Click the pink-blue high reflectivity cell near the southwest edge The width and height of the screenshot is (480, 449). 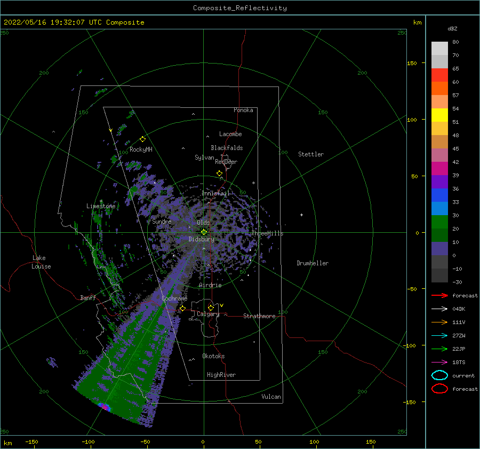105,407
